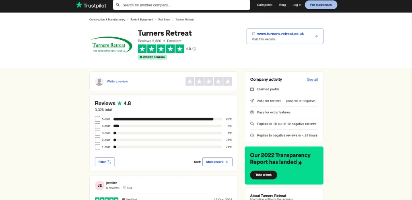Click the See all company activity link
The image size is (412, 200).
(x=312, y=80)
